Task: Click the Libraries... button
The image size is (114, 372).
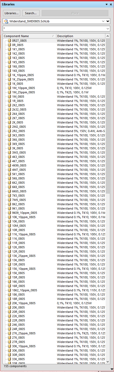Action: point(12,13)
